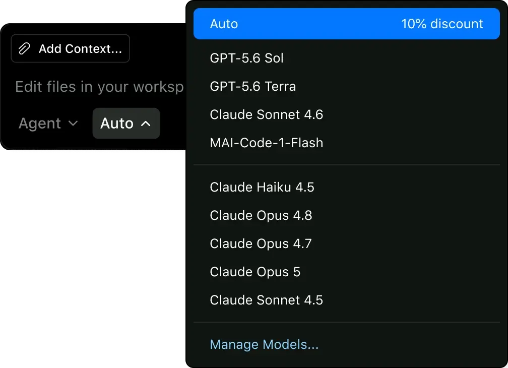Image resolution: width=508 pixels, height=368 pixels.
Task: Click the chevron next to Agent
Action: coord(73,124)
